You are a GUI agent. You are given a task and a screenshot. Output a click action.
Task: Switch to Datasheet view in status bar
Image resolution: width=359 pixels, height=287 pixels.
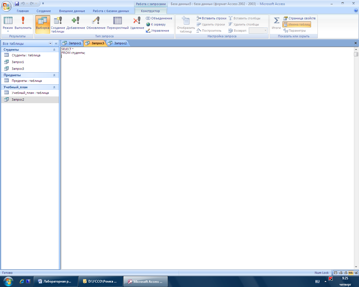(x=335, y=273)
